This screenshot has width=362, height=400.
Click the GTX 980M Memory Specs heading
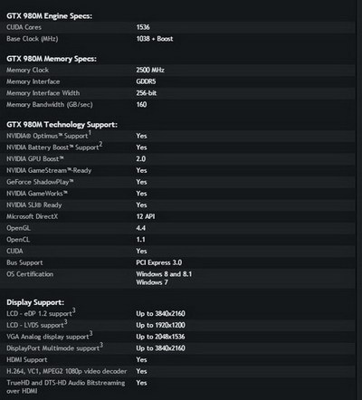[x=52, y=59]
